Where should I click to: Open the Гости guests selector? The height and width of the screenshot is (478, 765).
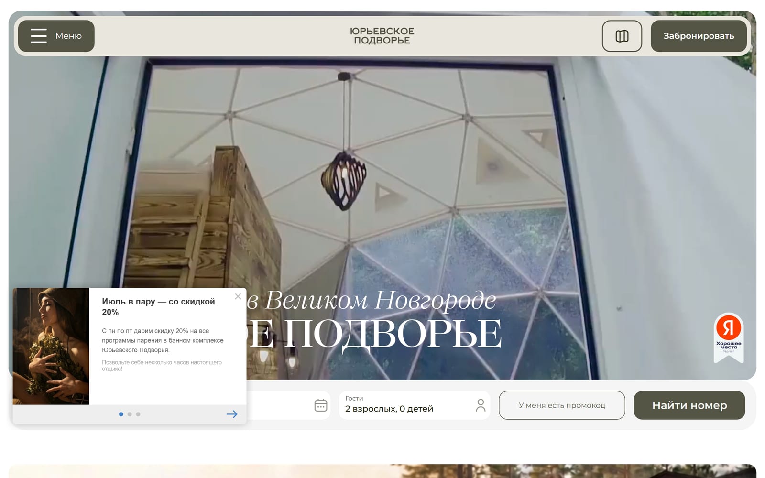click(415, 405)
